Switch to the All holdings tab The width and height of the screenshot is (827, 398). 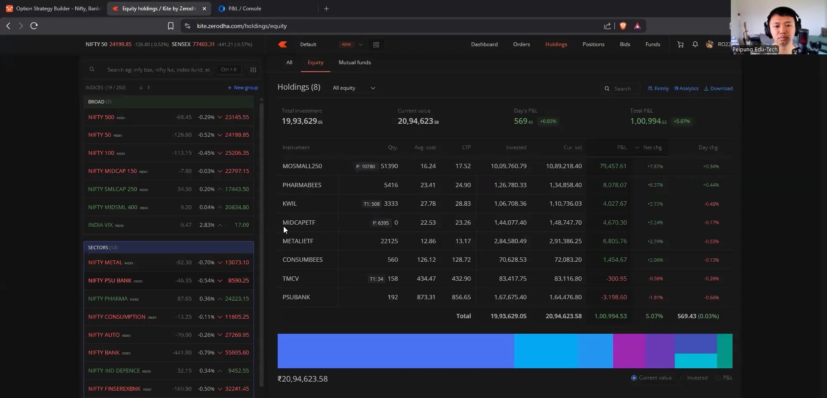tap(289, 63)
